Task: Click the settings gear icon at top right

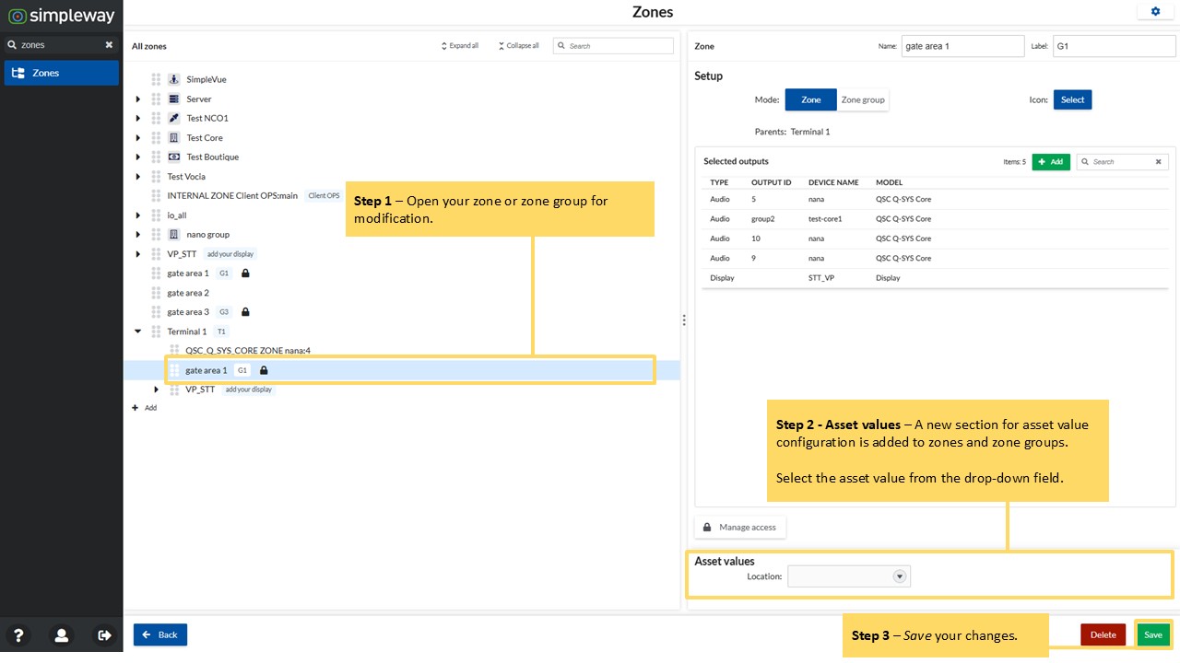Action: 1155,11
